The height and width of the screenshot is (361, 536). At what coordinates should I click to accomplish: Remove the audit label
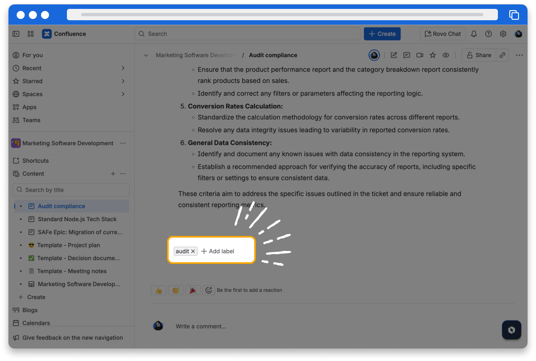coord(193,251)
